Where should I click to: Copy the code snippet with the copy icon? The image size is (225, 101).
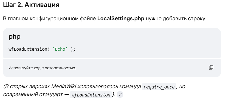211,68
